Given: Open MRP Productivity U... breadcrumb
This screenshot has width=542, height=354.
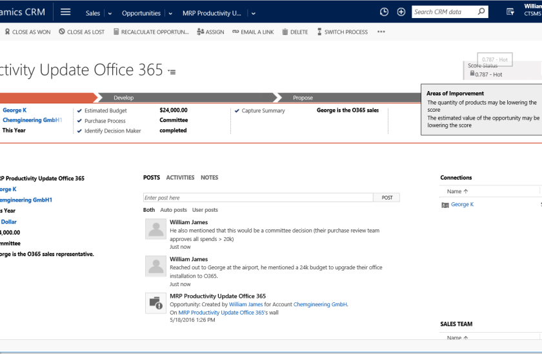Looking at the screenshot, I should [x=212, y=13].
